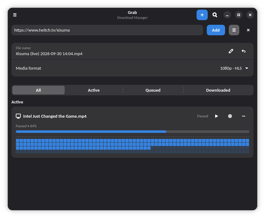Click the download progress bar
This screenshot has height=218, width=265.
pyautogui.click(x=132, y=132)
